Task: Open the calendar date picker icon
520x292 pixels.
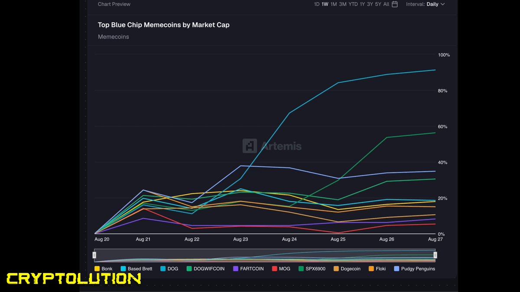Action: point(395,4)
